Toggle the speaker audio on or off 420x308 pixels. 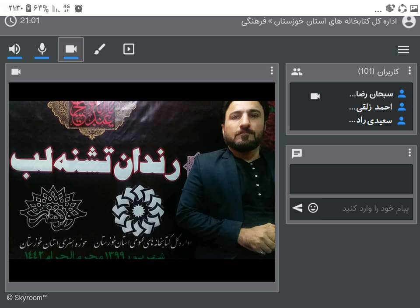[x=13, y=49]
